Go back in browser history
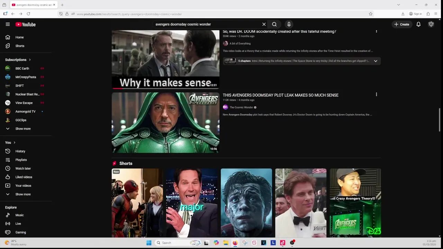Image resolution: width=443 pixels, height=249 pixels. 13,14
